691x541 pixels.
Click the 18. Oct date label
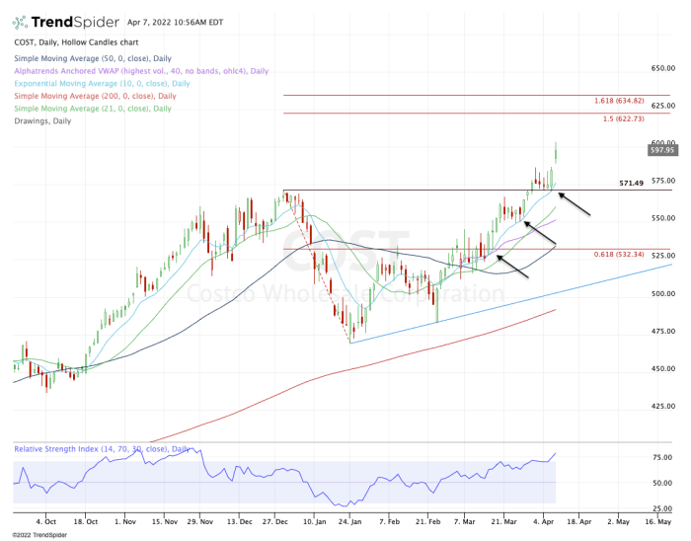[x=86, y=521]
